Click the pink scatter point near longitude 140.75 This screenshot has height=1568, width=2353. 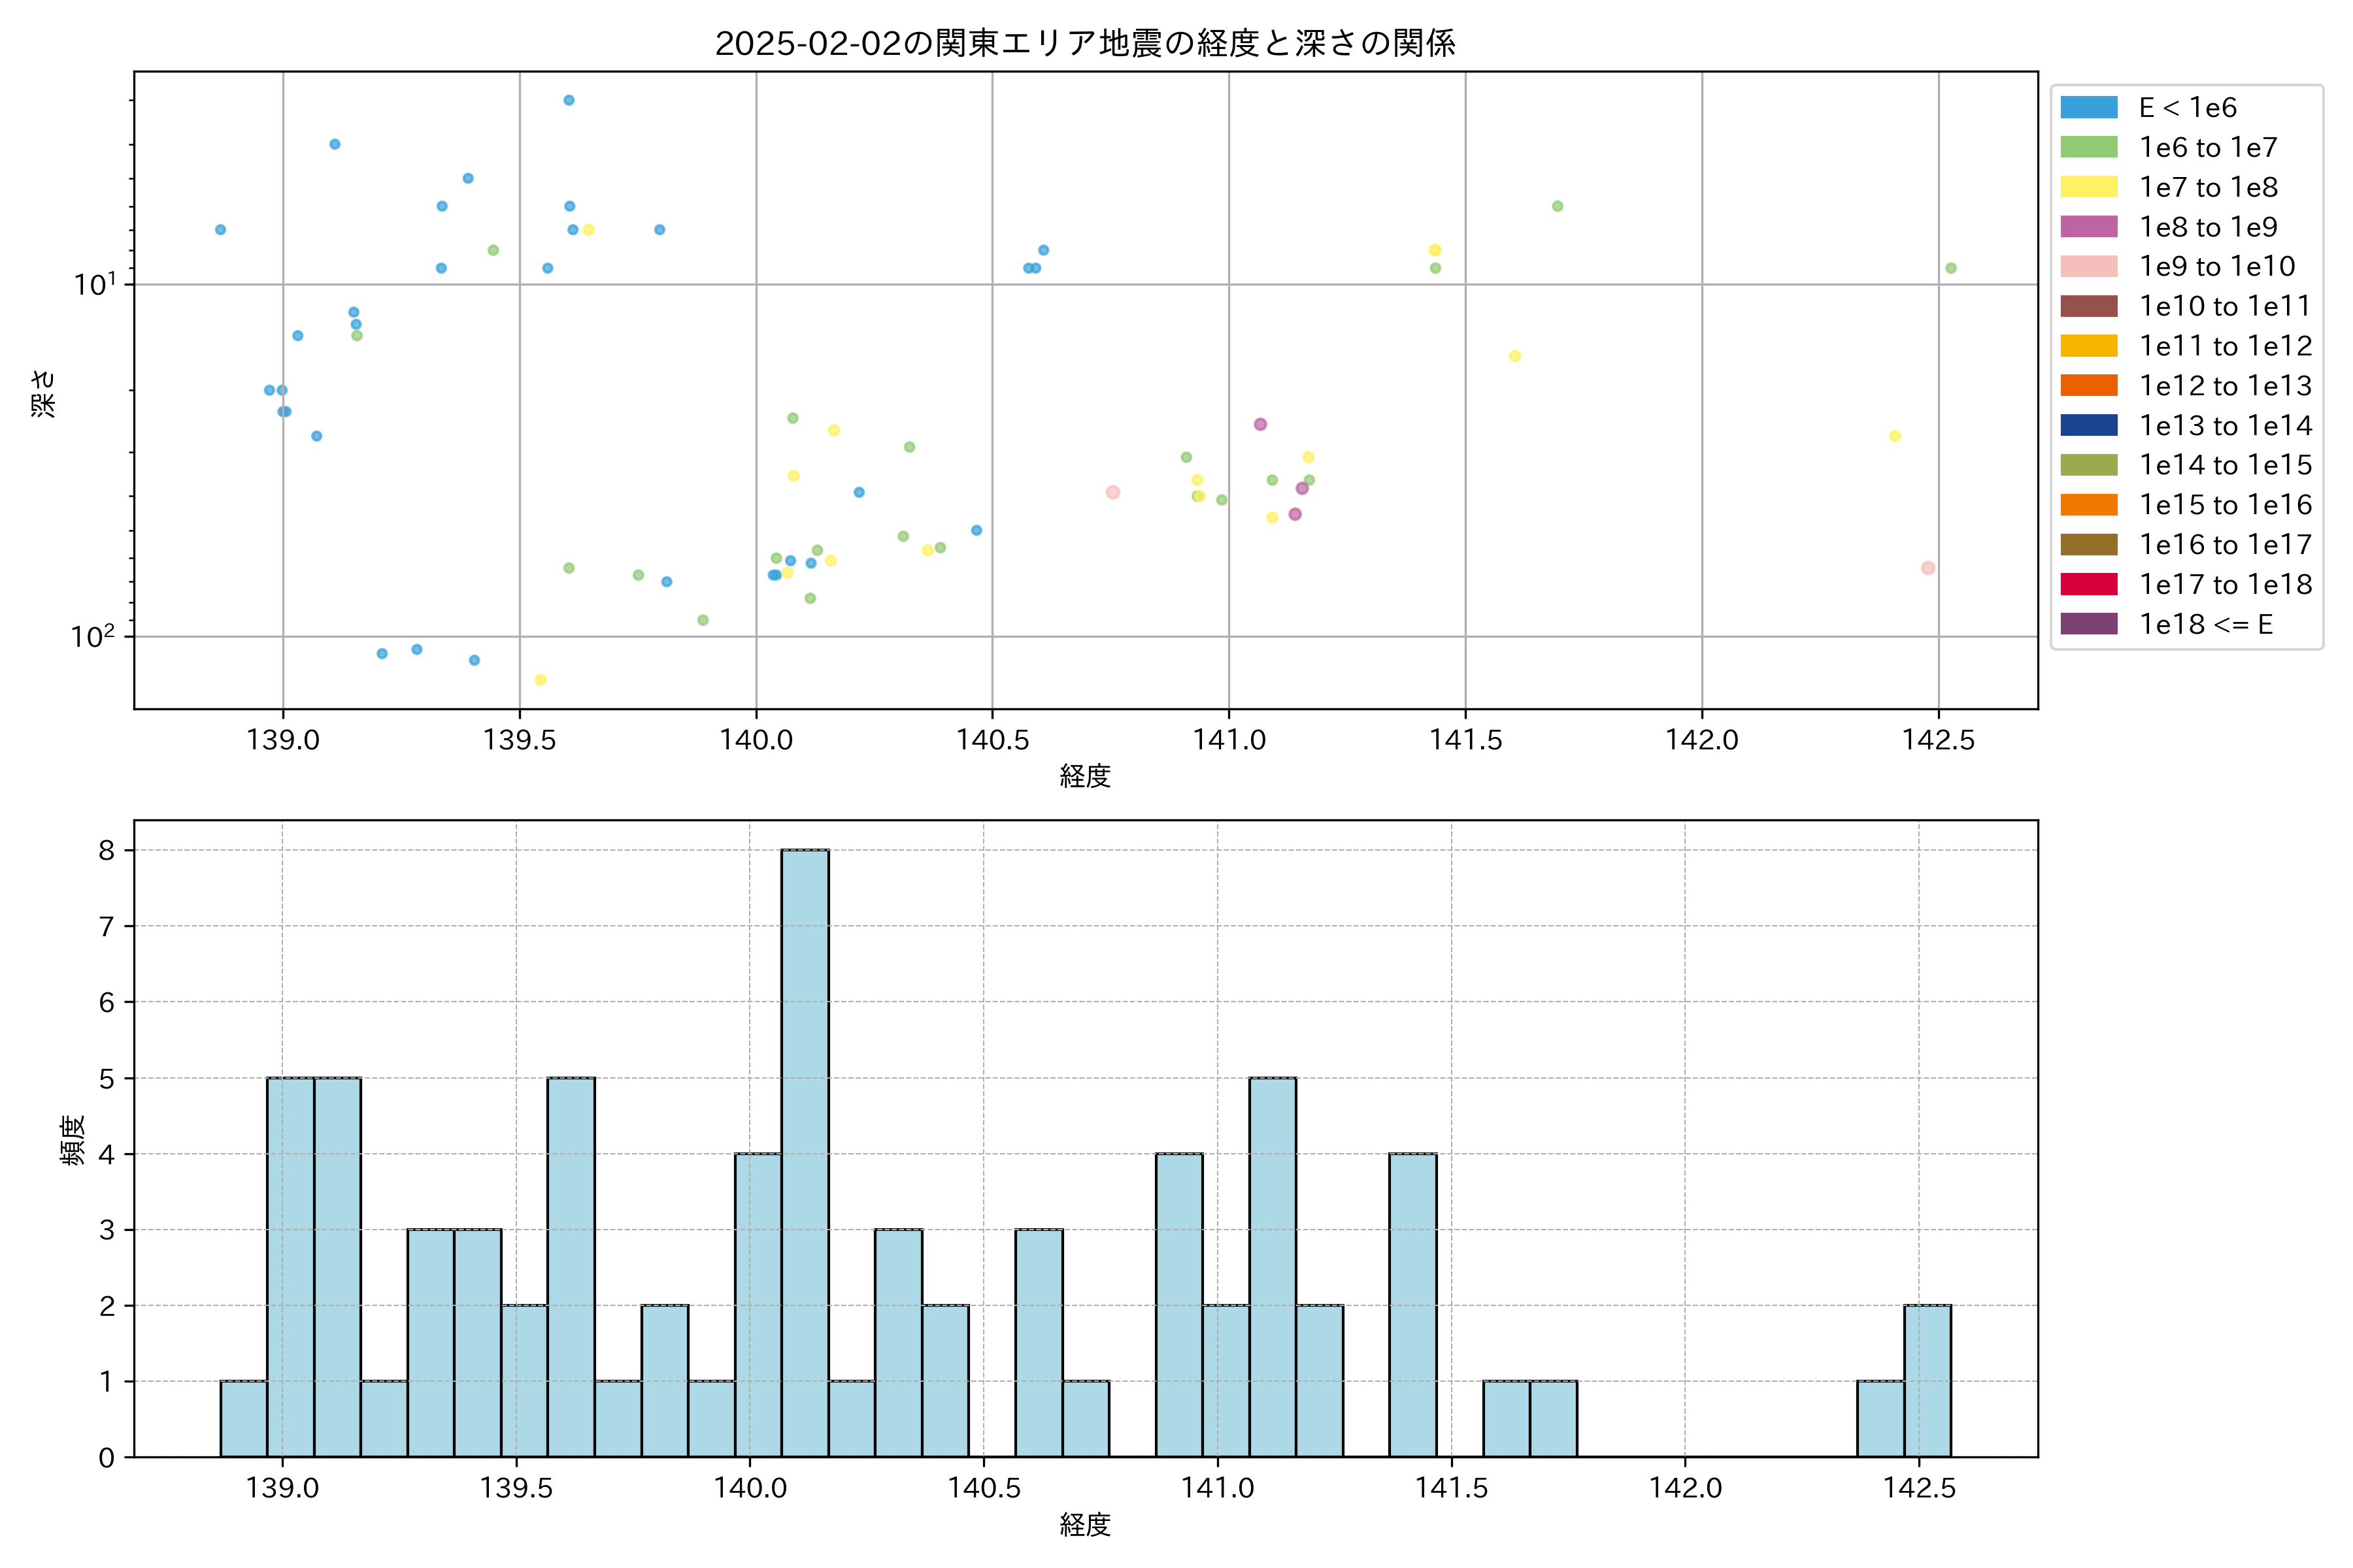coord(1112,492)
